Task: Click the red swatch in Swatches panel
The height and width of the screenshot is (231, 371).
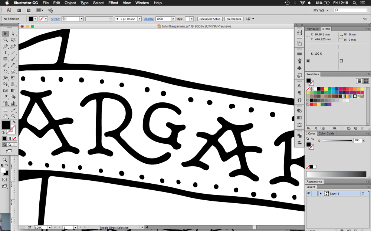Action: 322,89
